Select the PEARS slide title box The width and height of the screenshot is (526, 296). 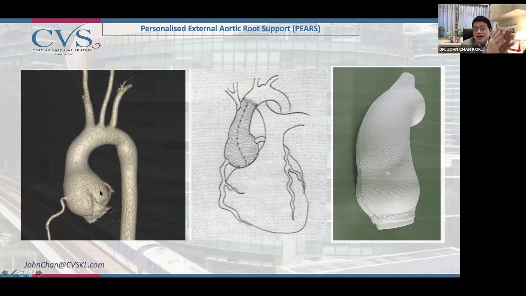tap(230, 29)
